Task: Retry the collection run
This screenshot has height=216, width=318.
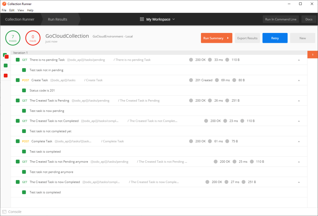Action: (275, 38)
